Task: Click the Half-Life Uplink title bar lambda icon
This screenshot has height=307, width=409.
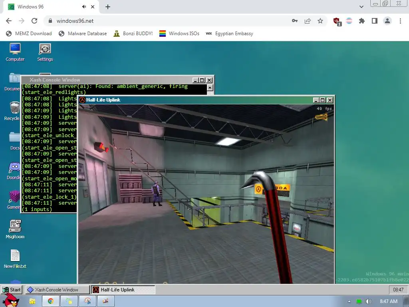Action: click(x=82, y=100)
